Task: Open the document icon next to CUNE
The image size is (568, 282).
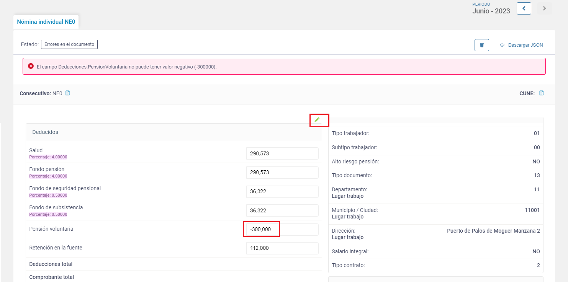Action: click(541, 93)
